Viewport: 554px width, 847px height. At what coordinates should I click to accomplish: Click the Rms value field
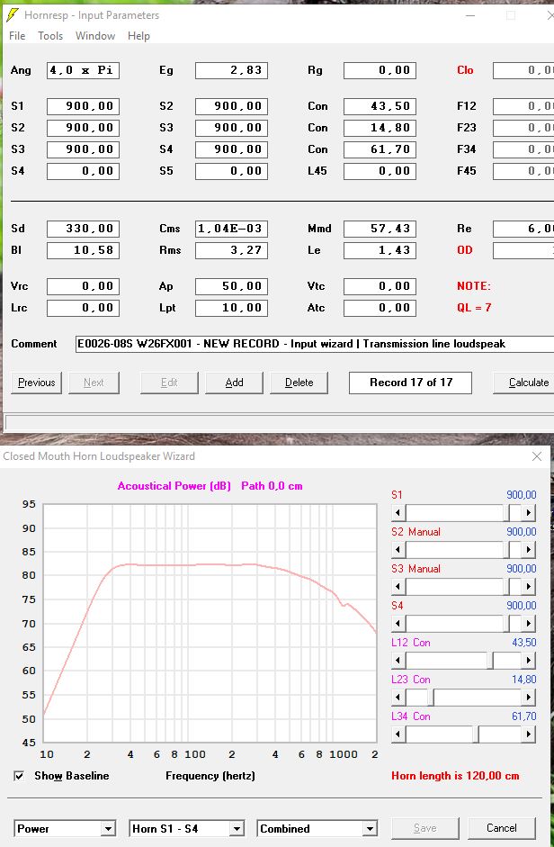232,250
